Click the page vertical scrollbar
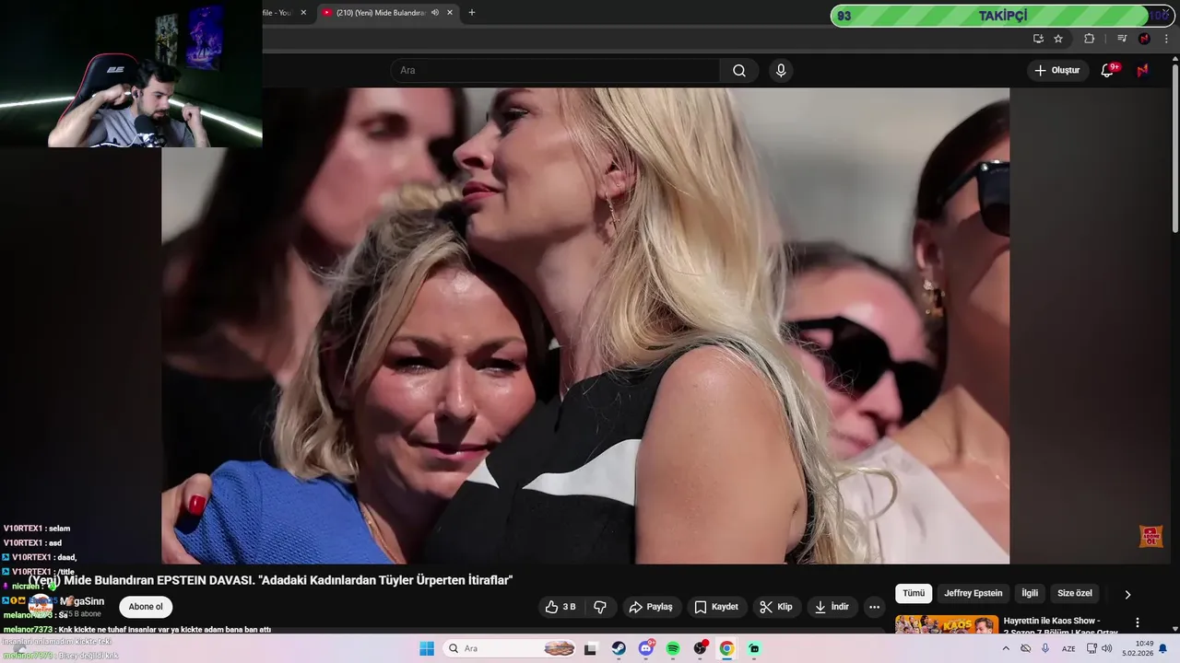The height and width of the screenshot is (663, 1180). pos(1174,147)
